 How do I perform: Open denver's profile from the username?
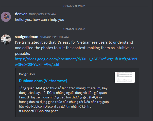click(21, 14)
